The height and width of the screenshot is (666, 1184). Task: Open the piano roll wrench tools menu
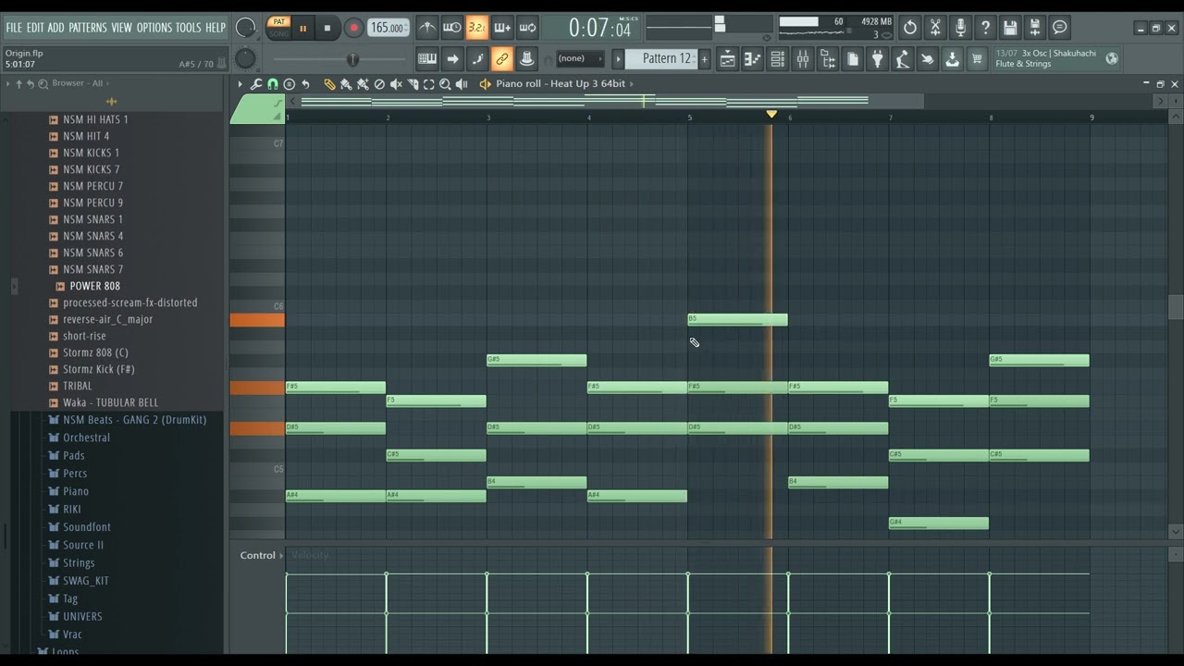coord(256,84)
